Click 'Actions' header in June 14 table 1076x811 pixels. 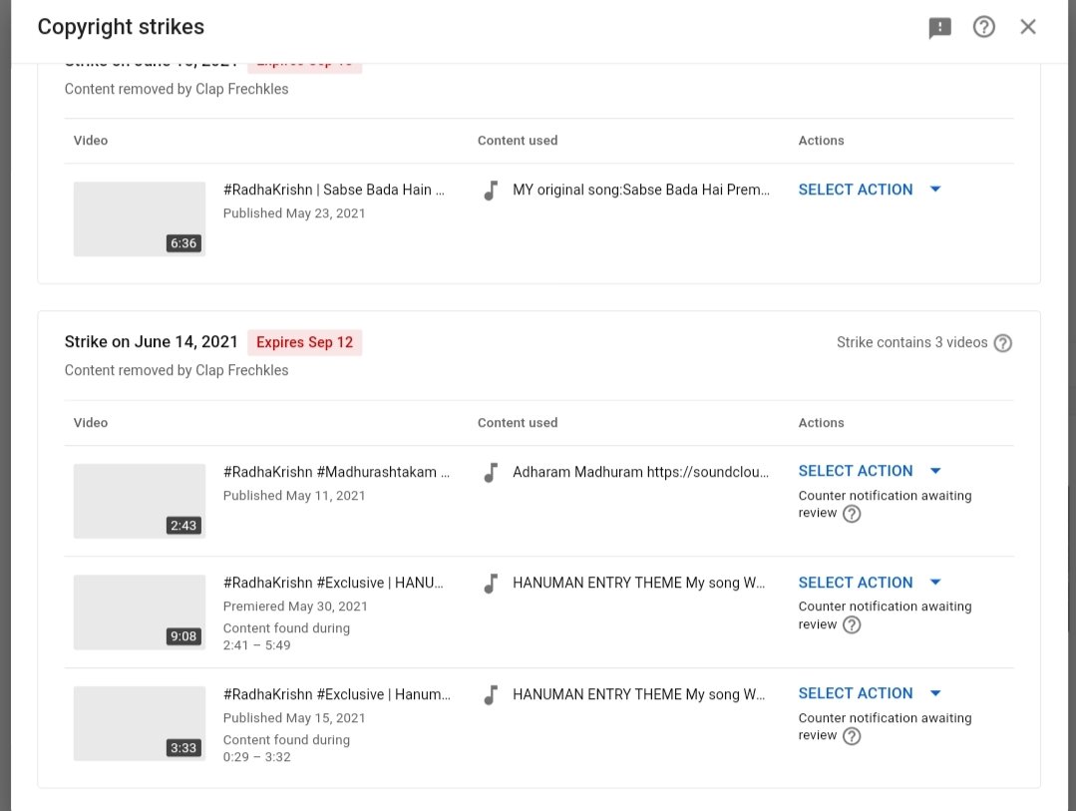821,423
